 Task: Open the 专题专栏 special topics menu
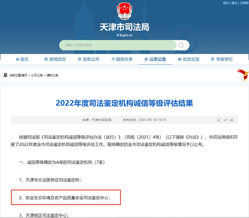(222, 59)
